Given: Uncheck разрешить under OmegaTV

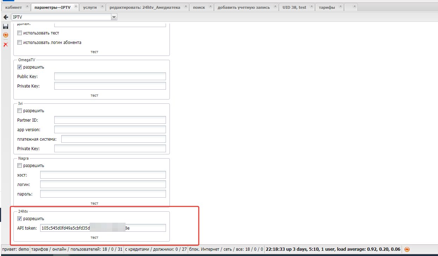Looking at the screenshot, I should (x=20, y=67).
